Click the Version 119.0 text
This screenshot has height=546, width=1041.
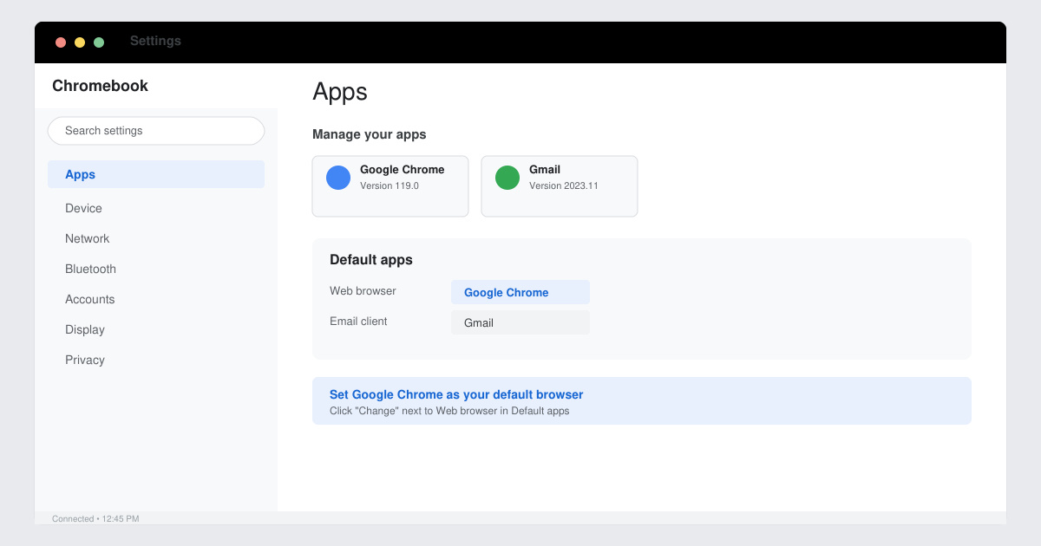click(x=390, y=185)
